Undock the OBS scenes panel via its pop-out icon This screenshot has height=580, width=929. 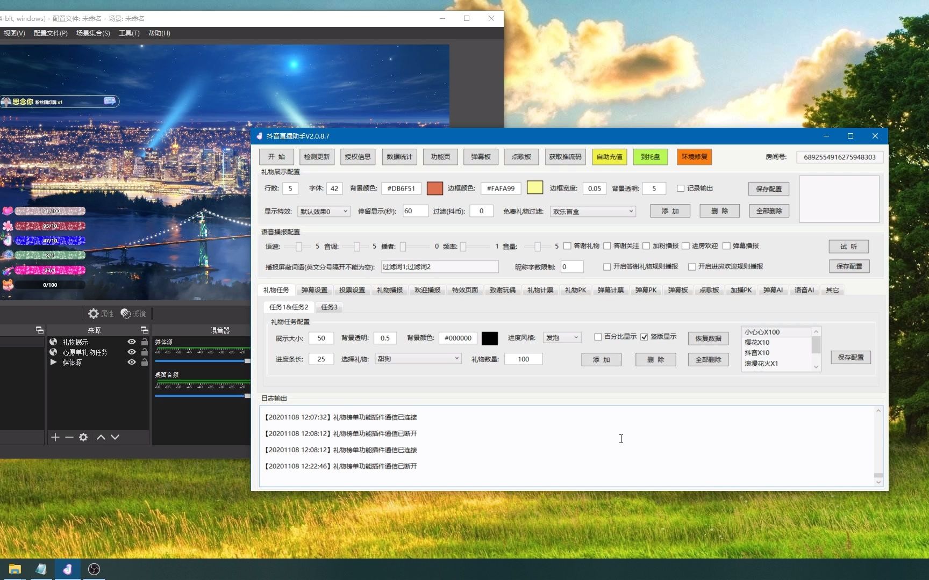pos(39,330)
